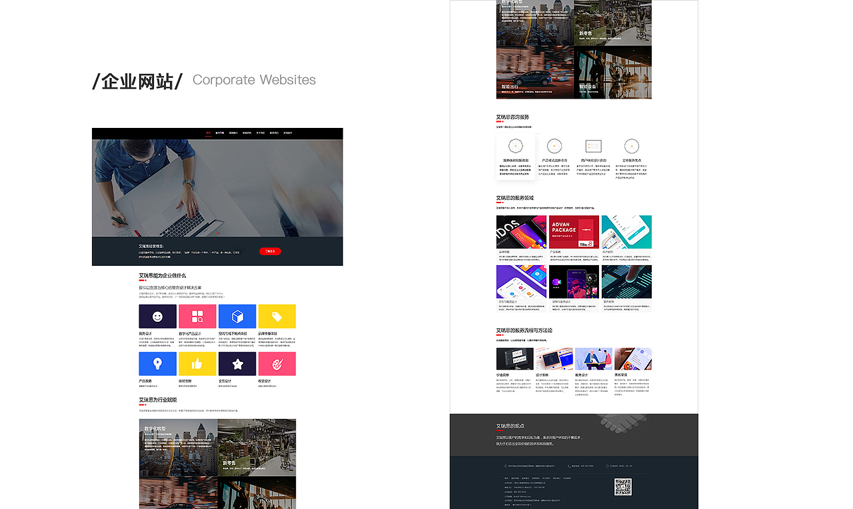Open the fourth item in top navigation bar
853x509 pixels.
(247, 133)
